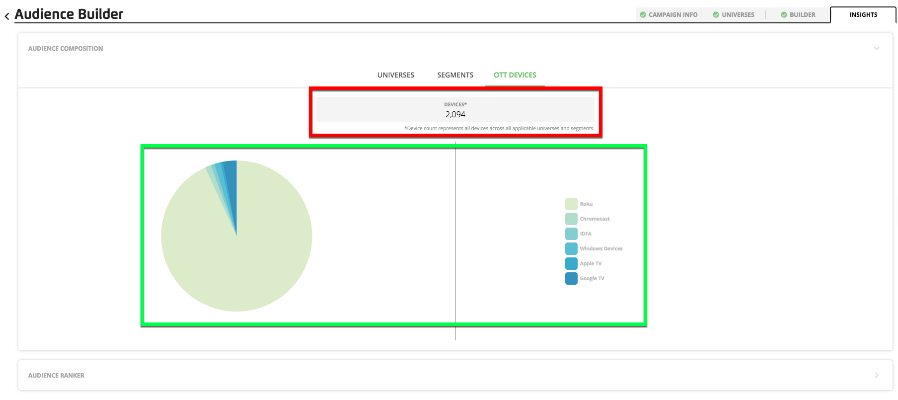The height and width of the screenshot is (400, 898).
Task: Click the top-bar Universes green check icon
Action: (x=716, y=15)
